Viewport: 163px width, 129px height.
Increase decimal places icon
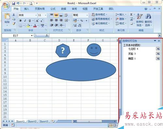click(75, 25)
